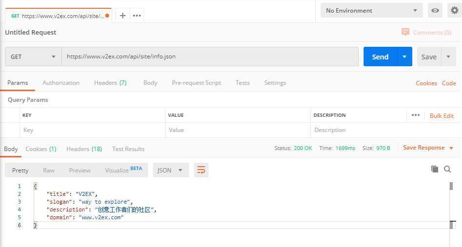The height and width of the screenshot is (247, 462).
Task: Switch to the Authorization tab
Action: click(x=61, y=83)
